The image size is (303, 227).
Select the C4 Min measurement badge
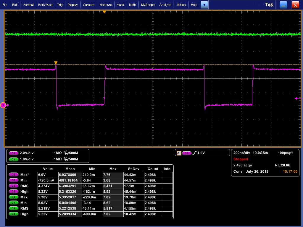tap(13, 203)
